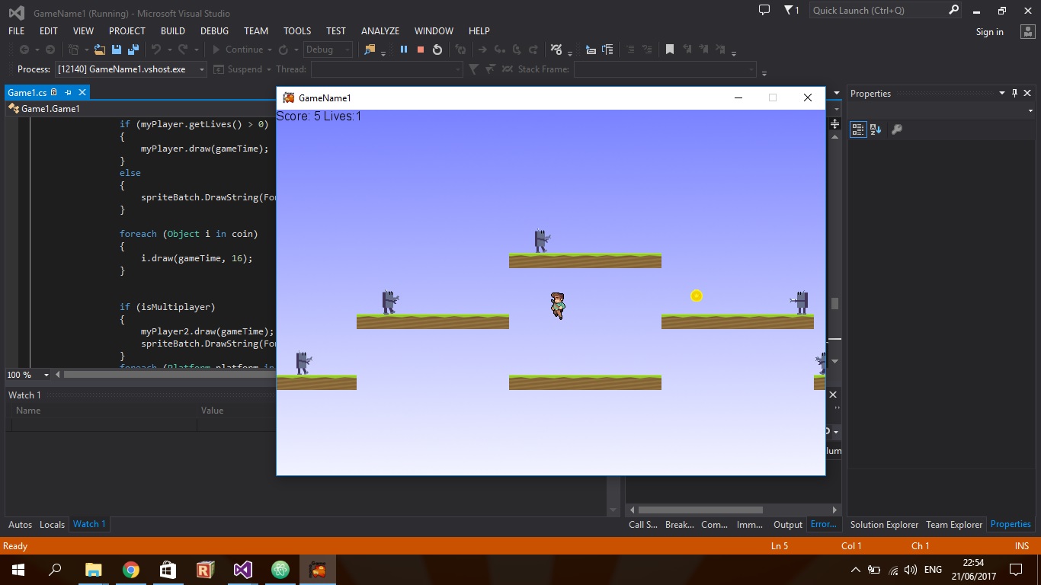Viewport: 1041px width, 585px height.
Task: Stop debugging with the red square
Action: coord(420,50)
